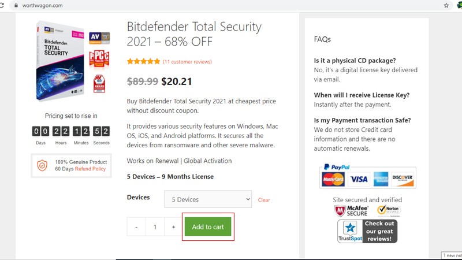462x260 pixels.
Task: Click the orange shield genuine product icon
Action: [42, 166]
